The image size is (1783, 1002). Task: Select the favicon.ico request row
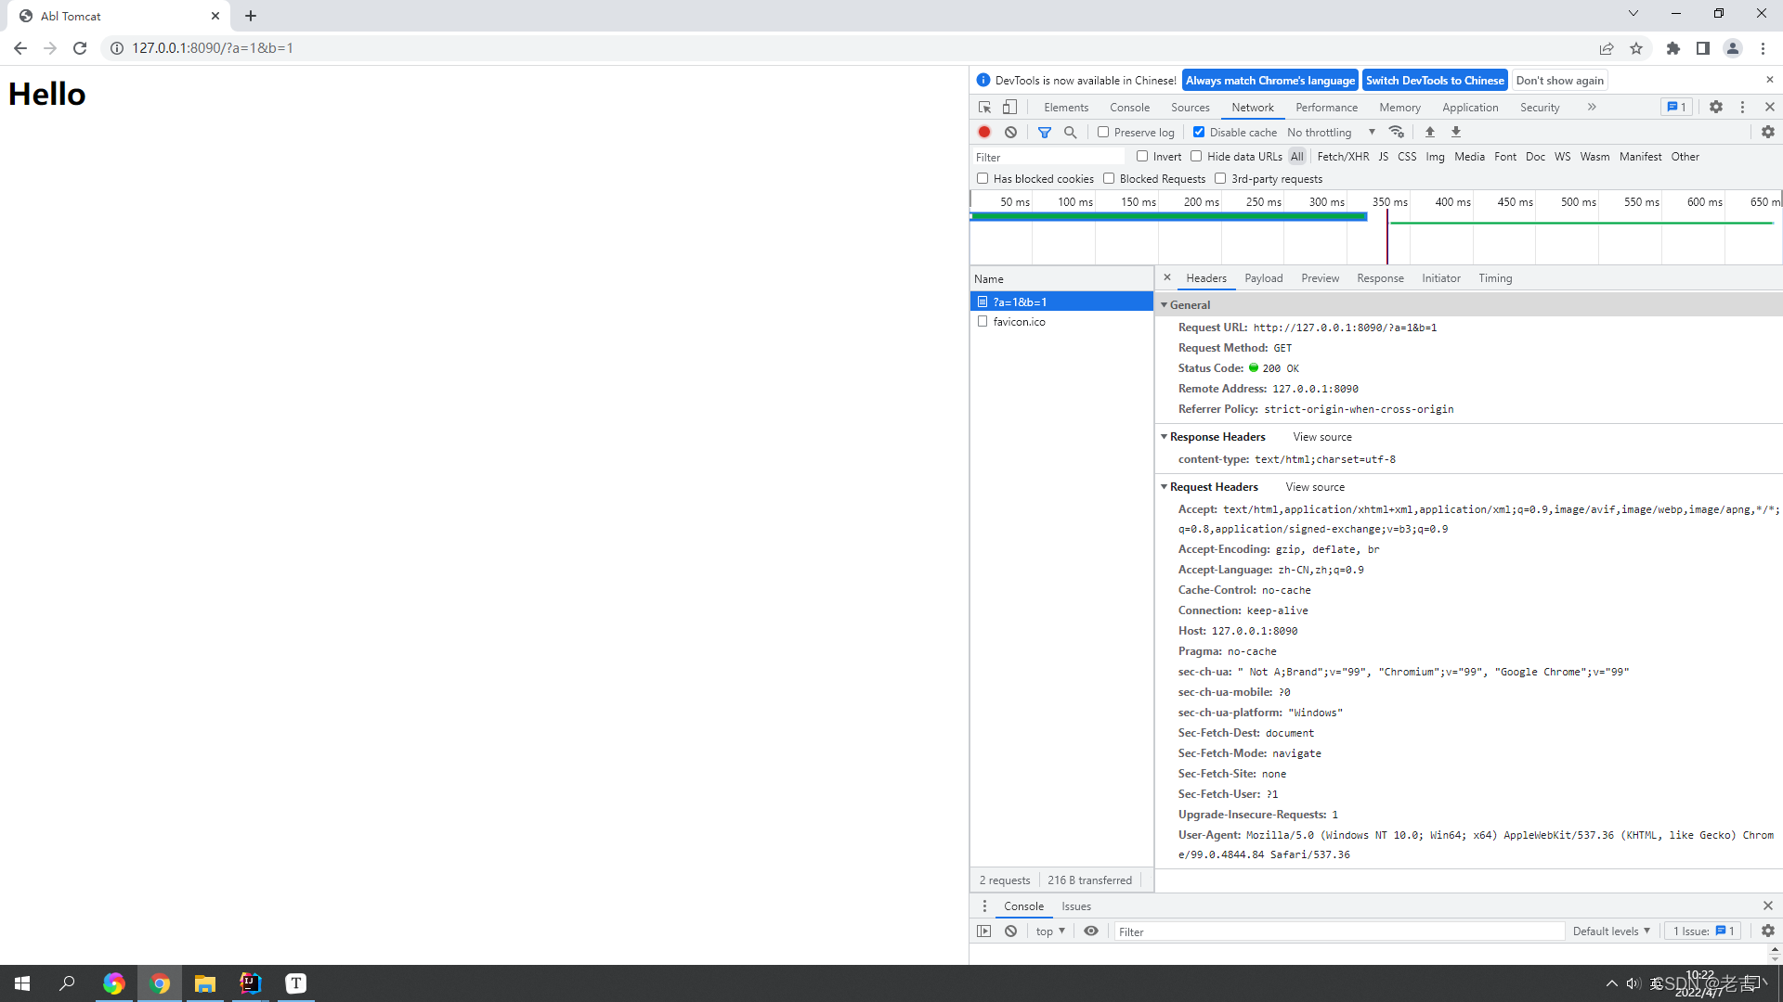coord(1019,321)
